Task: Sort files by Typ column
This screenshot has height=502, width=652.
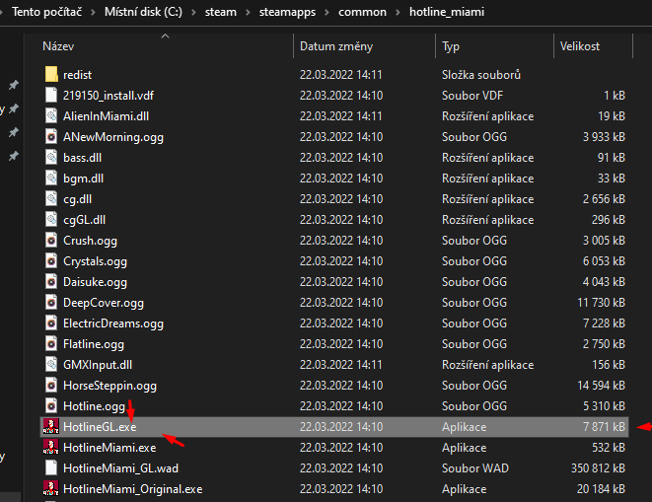Action: [451, 46]
